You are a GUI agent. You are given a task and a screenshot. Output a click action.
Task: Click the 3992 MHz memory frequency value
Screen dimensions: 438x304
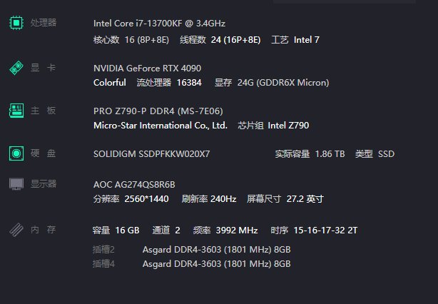point(237,230)
